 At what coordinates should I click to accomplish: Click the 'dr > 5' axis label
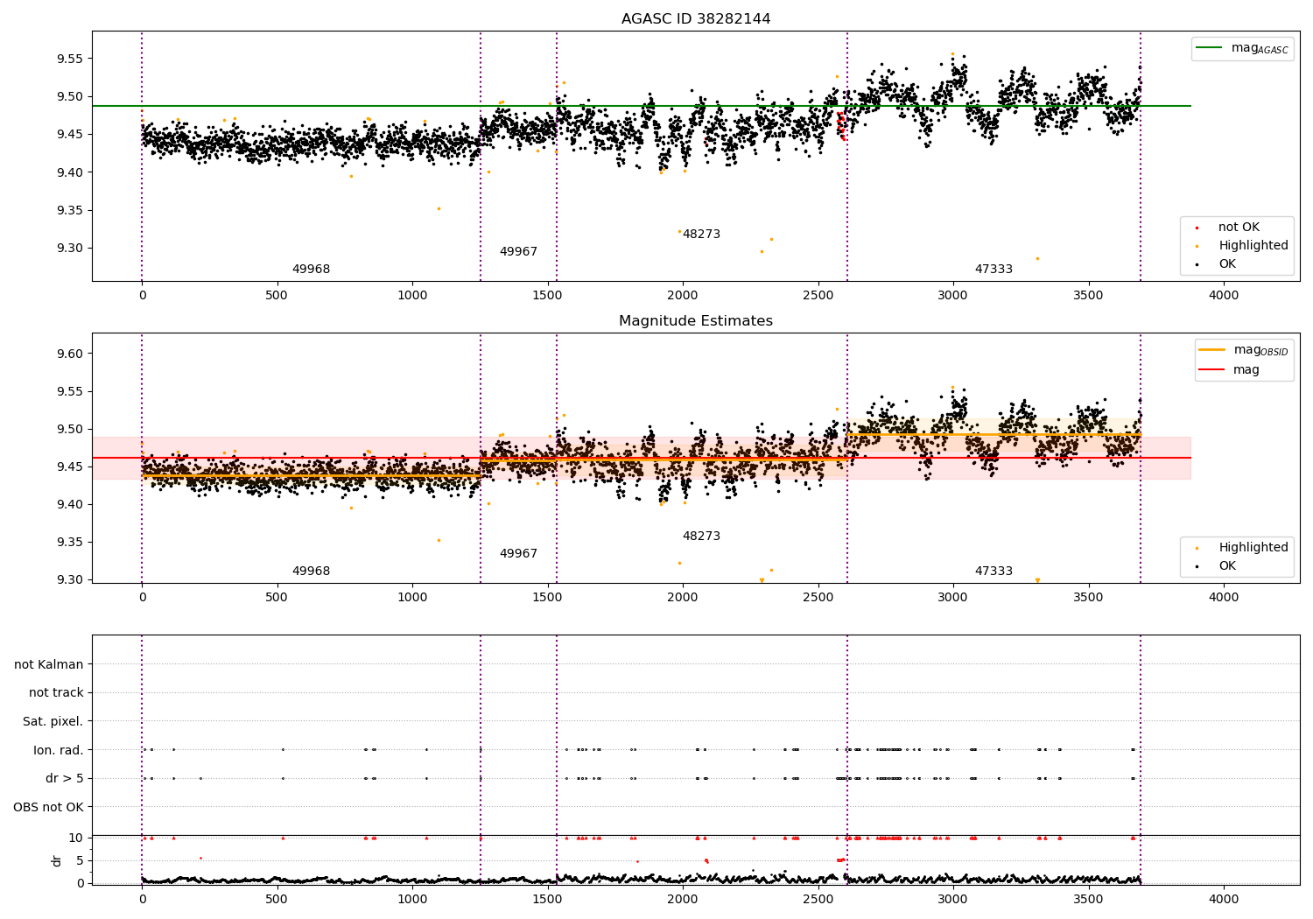64,779
